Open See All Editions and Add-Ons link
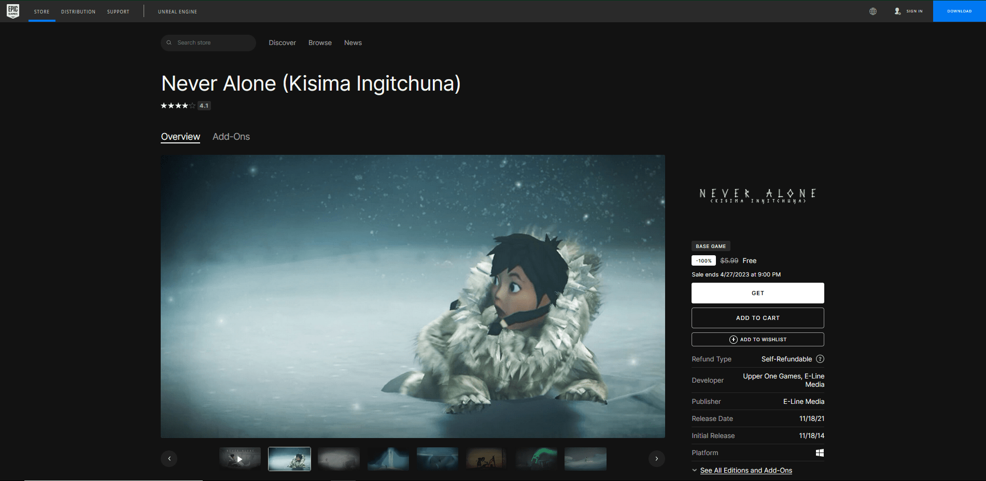 (746, 471)
